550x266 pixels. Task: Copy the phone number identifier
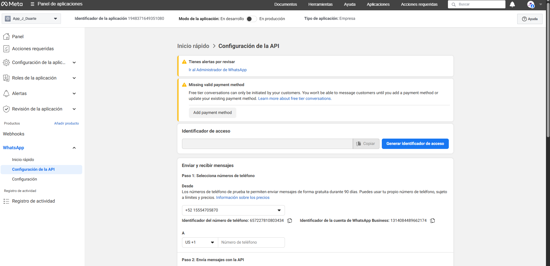pos(290,221)
